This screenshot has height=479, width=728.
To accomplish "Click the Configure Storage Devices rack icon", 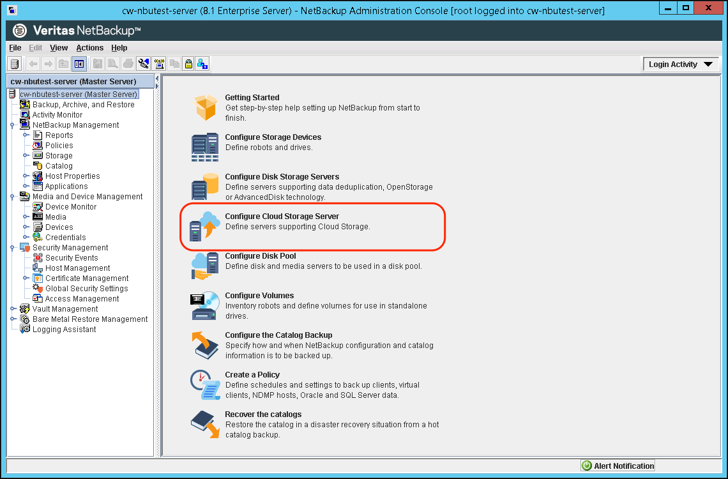I will tap(205, 147).
